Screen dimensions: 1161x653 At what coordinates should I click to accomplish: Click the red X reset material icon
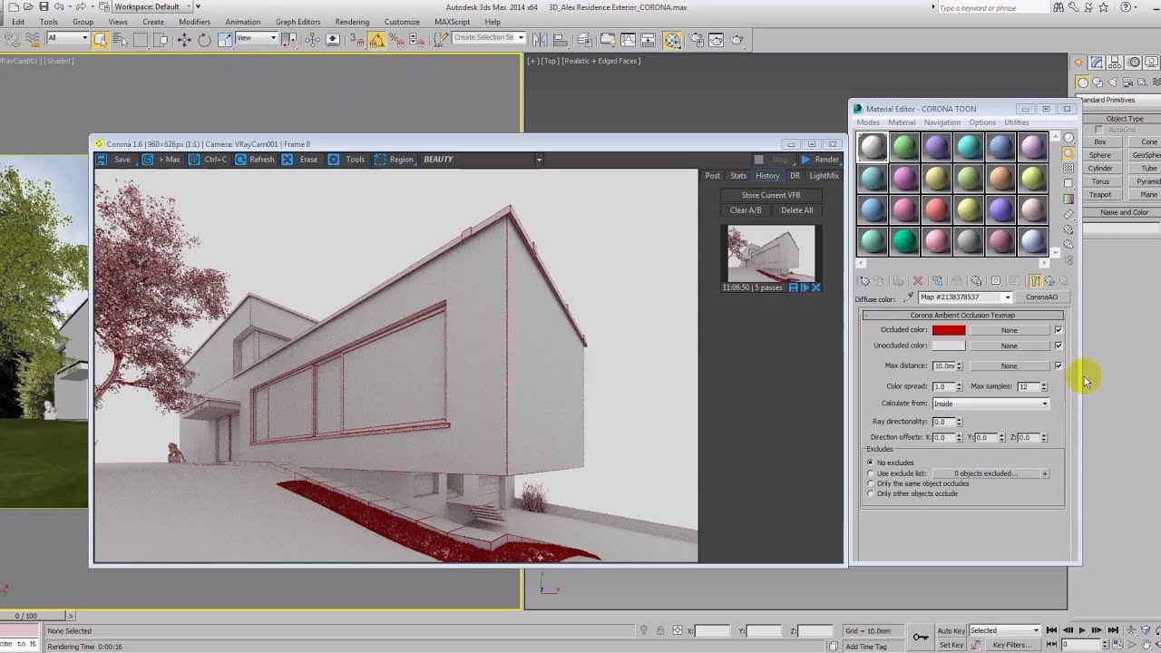[x=918, y=281]
